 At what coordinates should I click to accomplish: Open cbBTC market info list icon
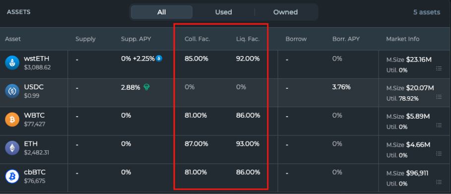[439, 182]
